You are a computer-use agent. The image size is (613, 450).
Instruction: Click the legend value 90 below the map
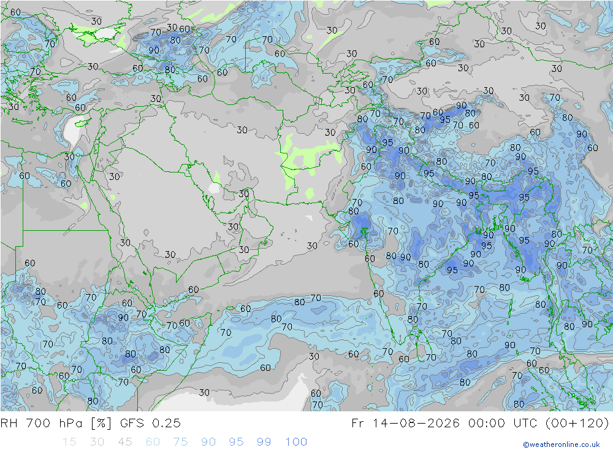208,442
